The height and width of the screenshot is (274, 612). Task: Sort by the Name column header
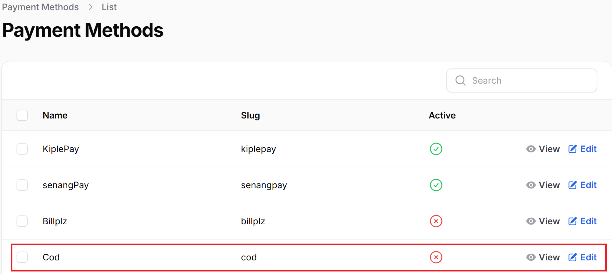(55, 115)
